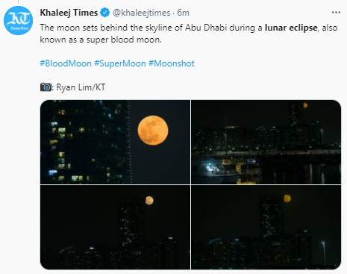Open the #BloodMoon hashtag
The height and width of the screenshot is (274, 347).
pyautogui.click(x=66, y=63)
